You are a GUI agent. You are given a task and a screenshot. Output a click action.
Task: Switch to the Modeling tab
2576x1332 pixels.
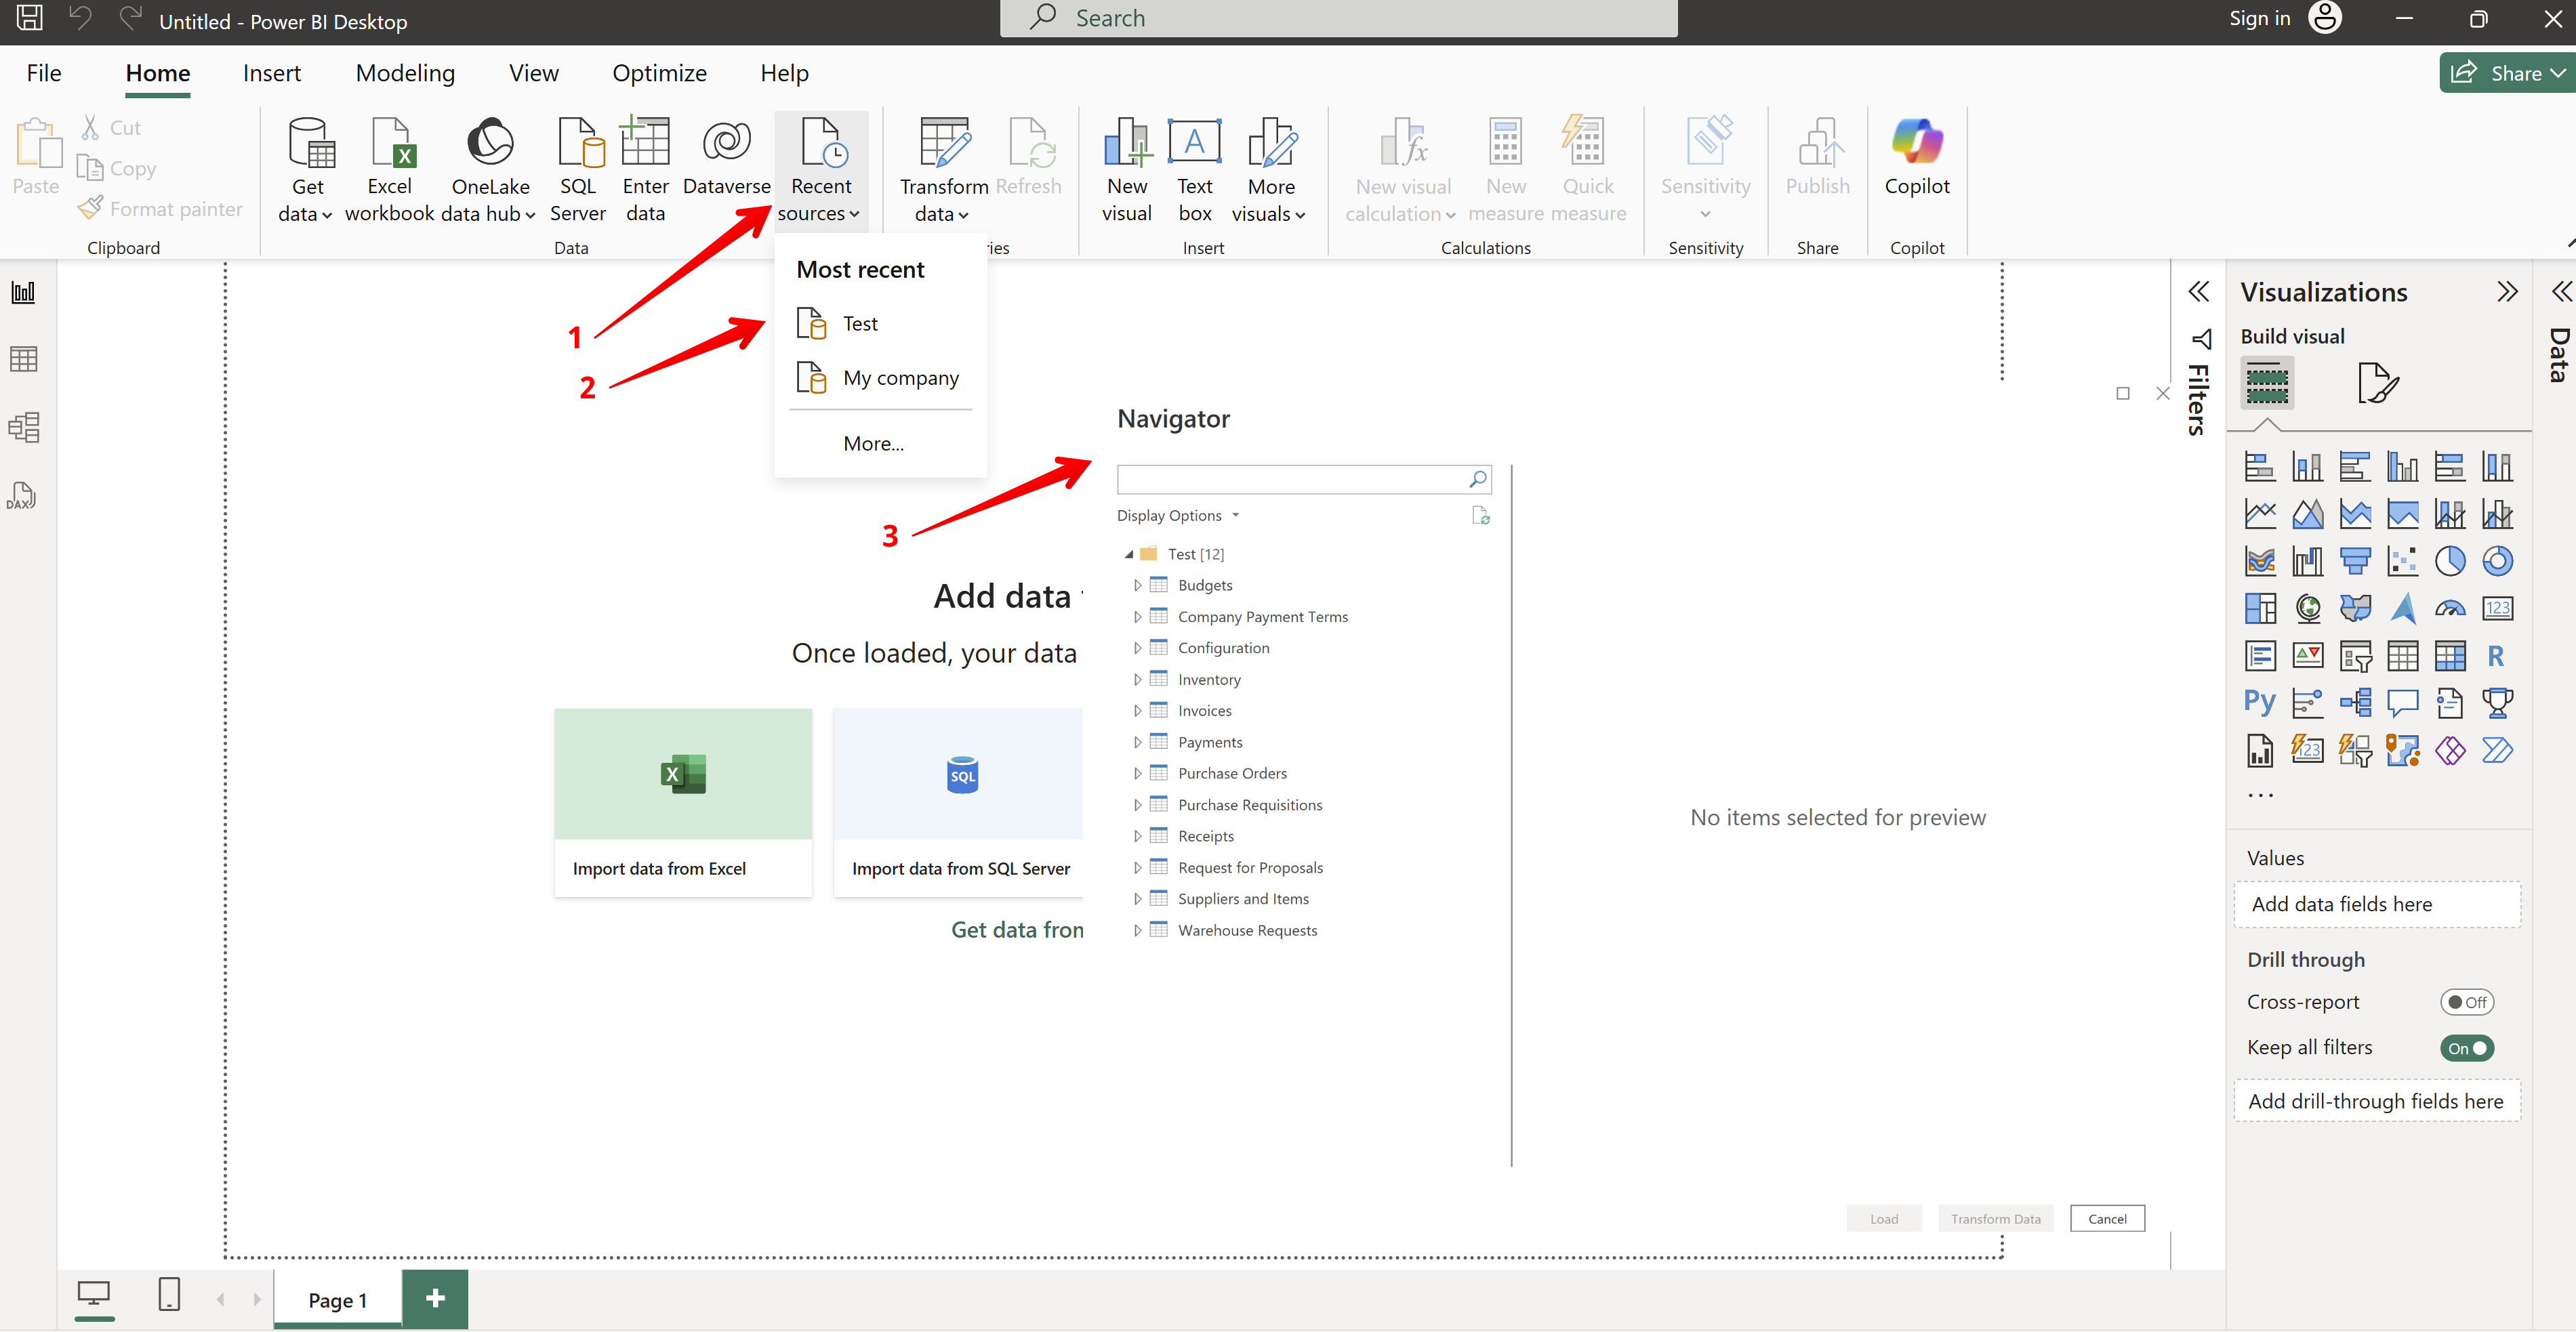405,73
